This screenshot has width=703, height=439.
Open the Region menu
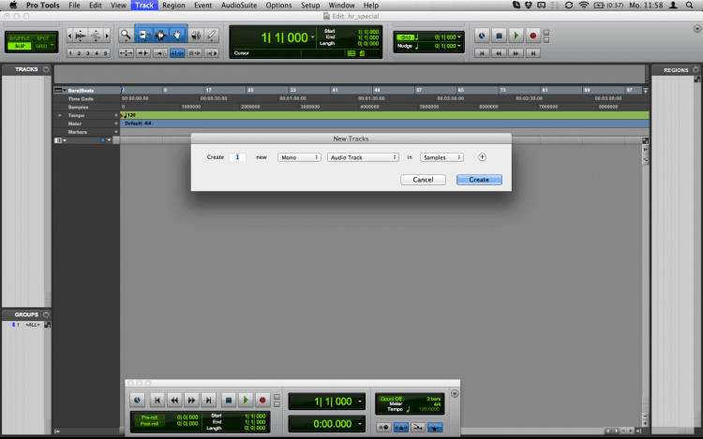(x=173, y=6)
